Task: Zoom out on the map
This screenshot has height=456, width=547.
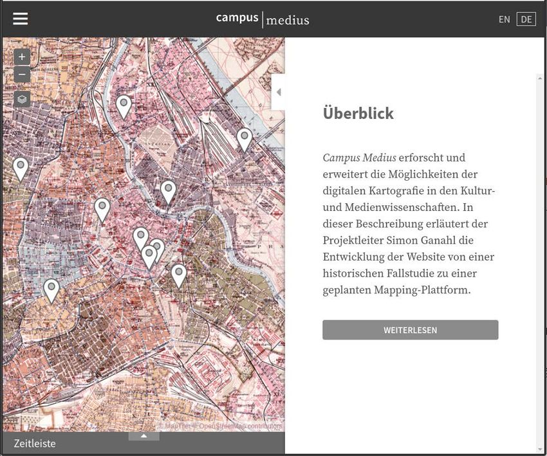Action: click(22, 75)
